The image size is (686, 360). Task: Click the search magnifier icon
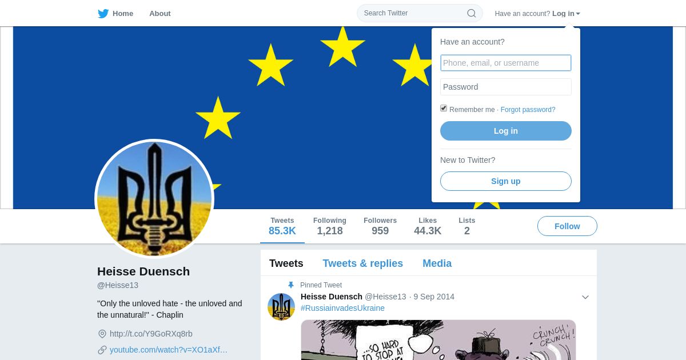point(472,13)
